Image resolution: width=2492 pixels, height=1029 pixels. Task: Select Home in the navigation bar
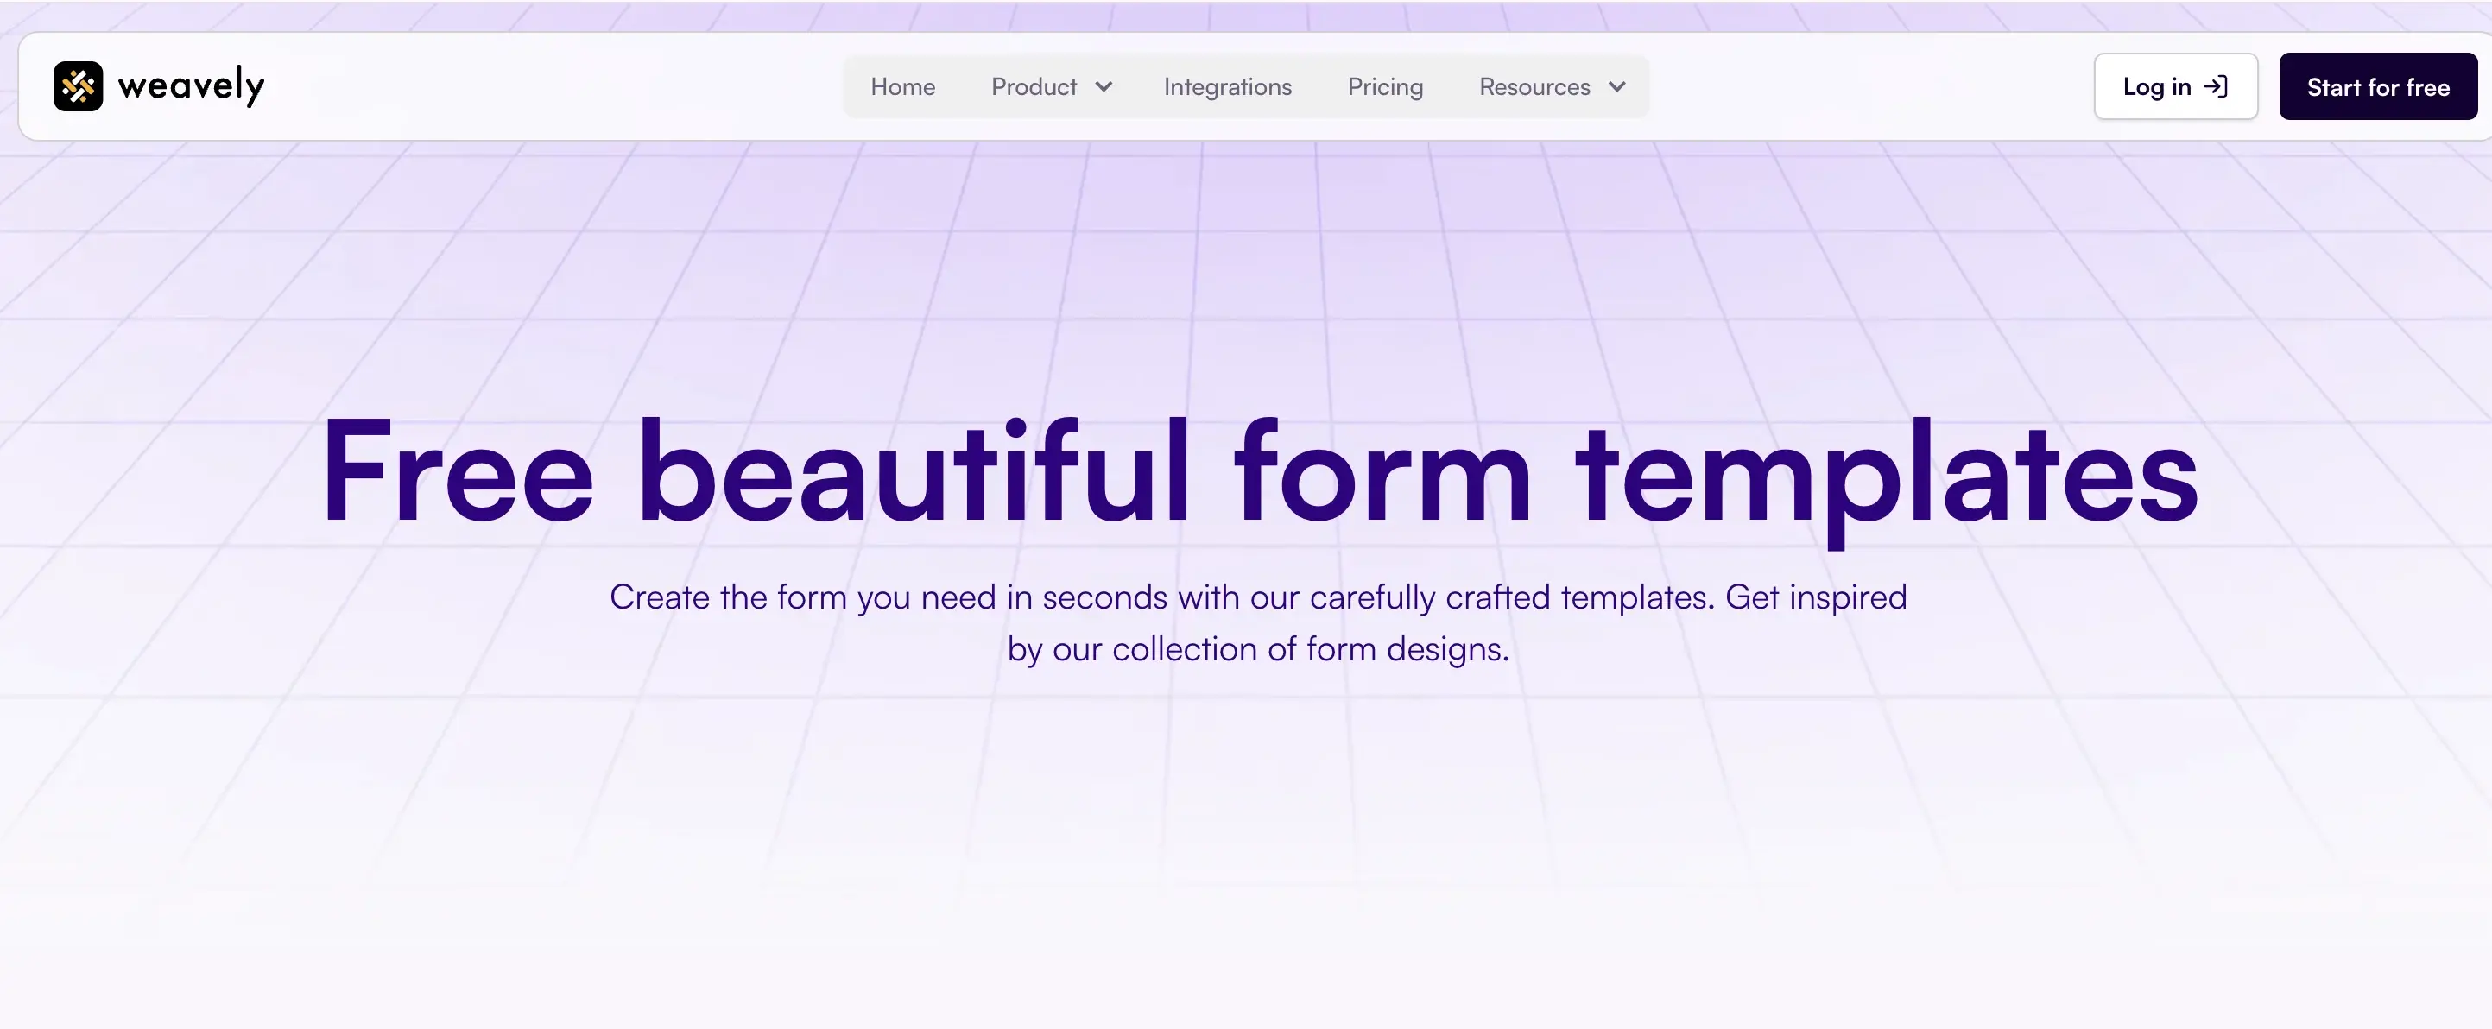(x=901, y=86)
